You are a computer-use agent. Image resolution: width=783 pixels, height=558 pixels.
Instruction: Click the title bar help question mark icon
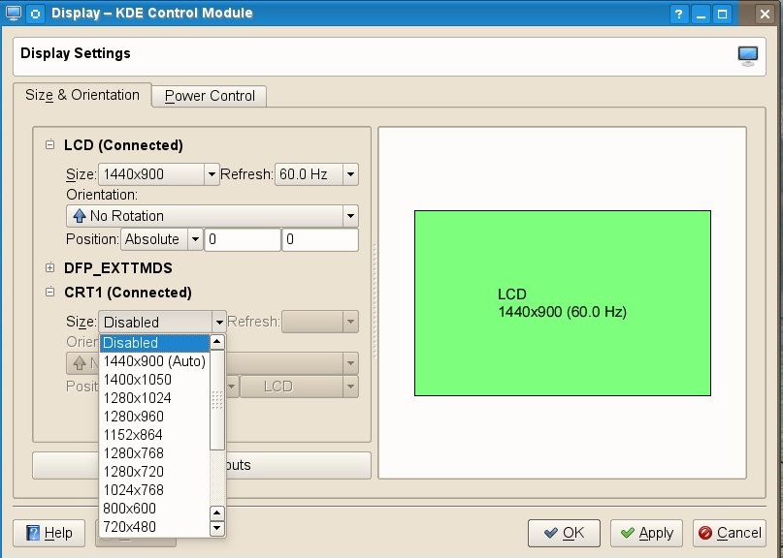point(679,14)
